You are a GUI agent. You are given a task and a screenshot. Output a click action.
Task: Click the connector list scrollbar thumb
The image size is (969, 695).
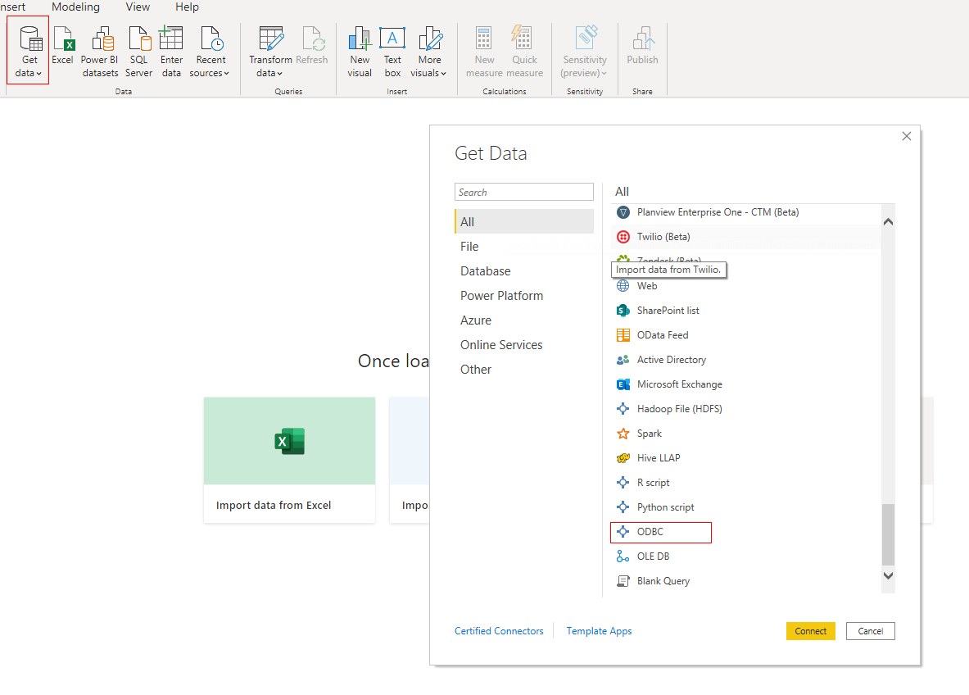pyautogui.click(x=888, y=535)
